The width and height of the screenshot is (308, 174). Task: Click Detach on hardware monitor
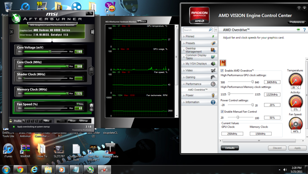click(x=142, y=22)
